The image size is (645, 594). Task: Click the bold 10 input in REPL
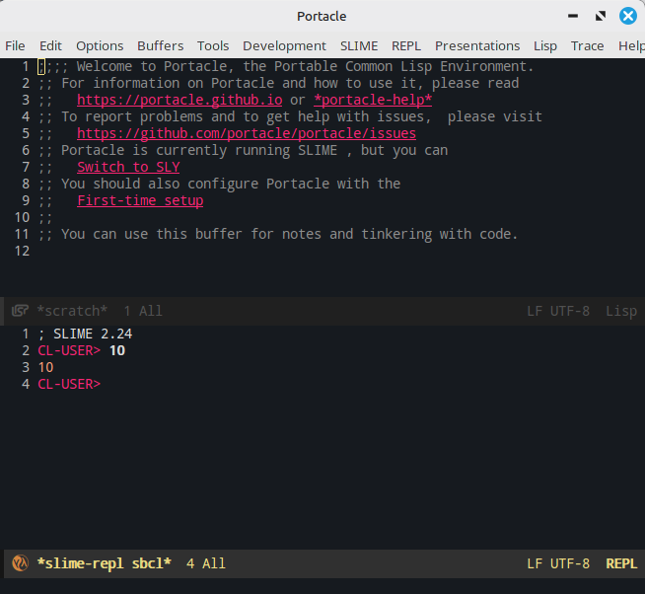click(x=117, y=350)
